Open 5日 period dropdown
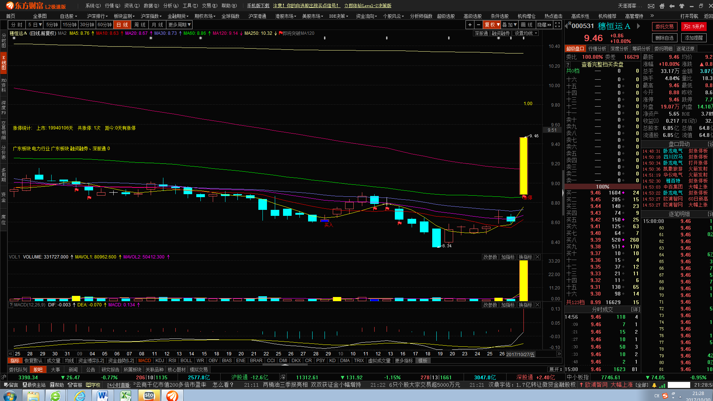 point(35,25)
